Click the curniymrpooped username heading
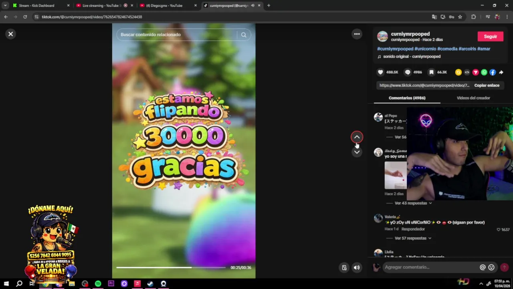This screenshot has height=289, width=513. point(410,34)
